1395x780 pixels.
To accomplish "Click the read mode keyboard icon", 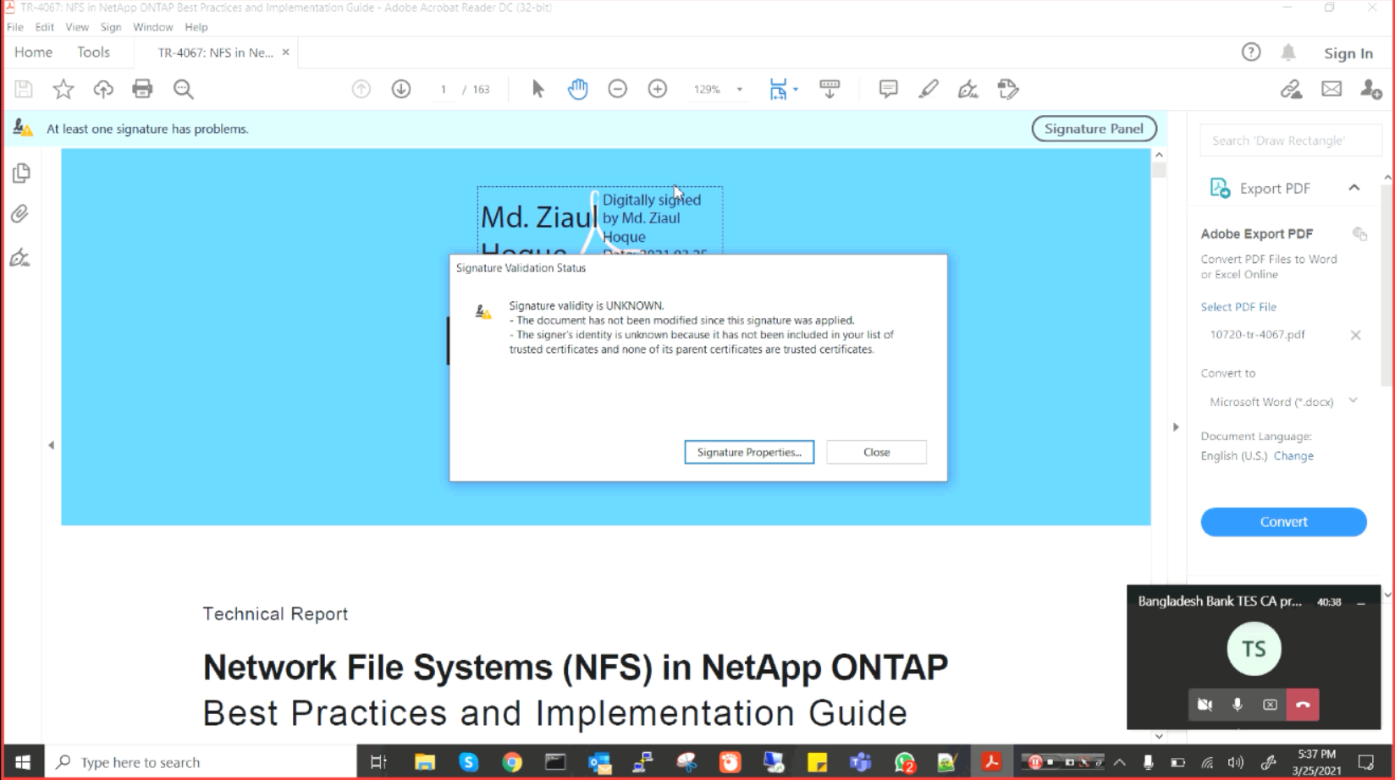I will click(830, 89).
